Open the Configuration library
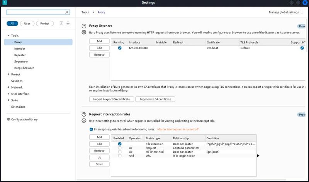 [x=24, y=119]
